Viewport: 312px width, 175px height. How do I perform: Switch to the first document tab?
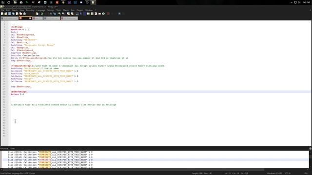point(9,18)
